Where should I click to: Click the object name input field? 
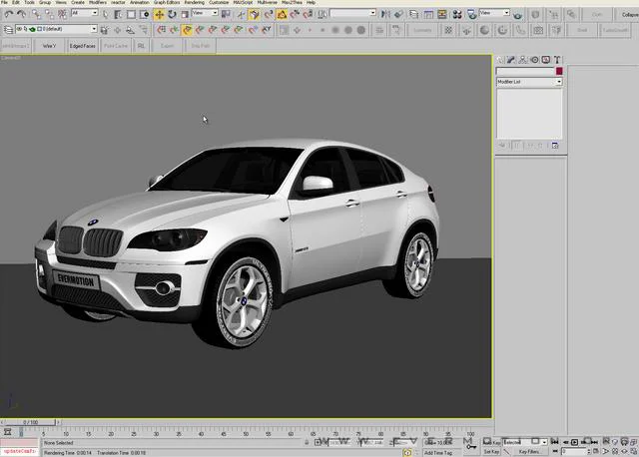525,71
